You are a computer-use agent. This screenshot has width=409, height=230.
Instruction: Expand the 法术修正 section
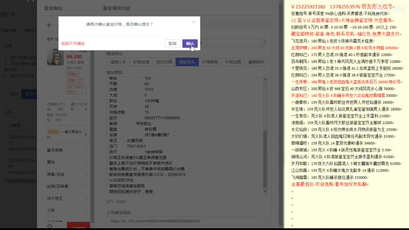tap(67, 198)
